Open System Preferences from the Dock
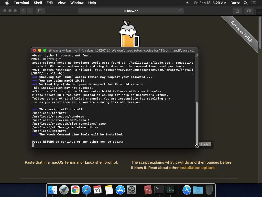262x197 pixels. [131, 190]
